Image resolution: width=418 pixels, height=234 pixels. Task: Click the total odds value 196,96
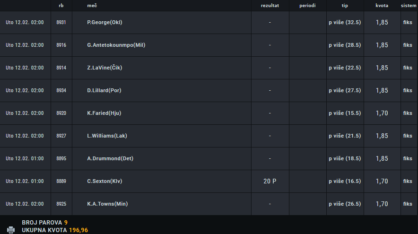tap(78, 230)
